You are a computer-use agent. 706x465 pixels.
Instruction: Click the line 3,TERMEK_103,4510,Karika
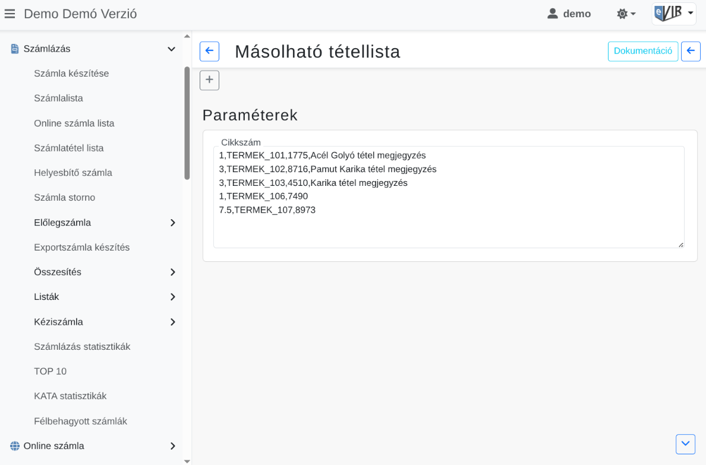click(x=313, y=183)
